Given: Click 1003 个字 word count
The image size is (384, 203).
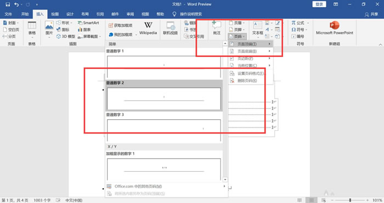Looking at the screenshot, I should pyautogui.click(x=42, y=200).
